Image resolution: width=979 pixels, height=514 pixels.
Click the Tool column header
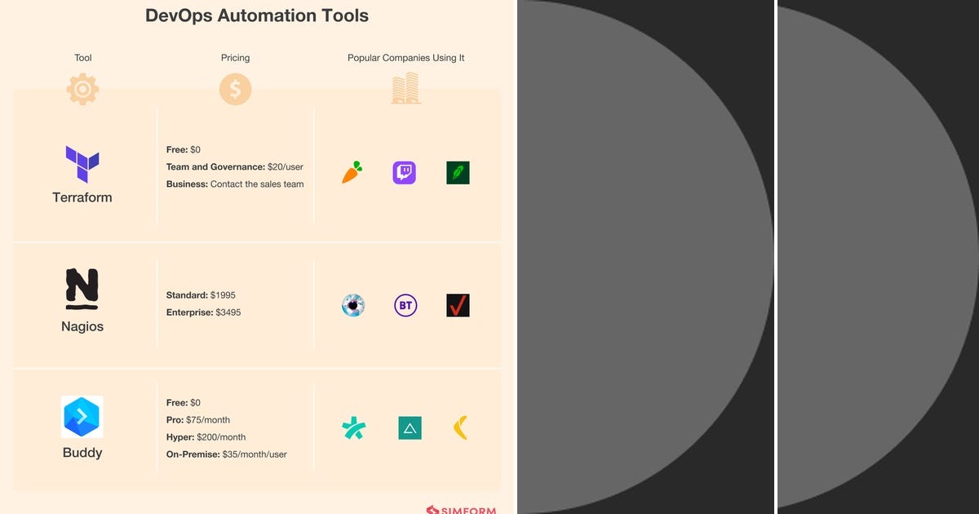82,57
